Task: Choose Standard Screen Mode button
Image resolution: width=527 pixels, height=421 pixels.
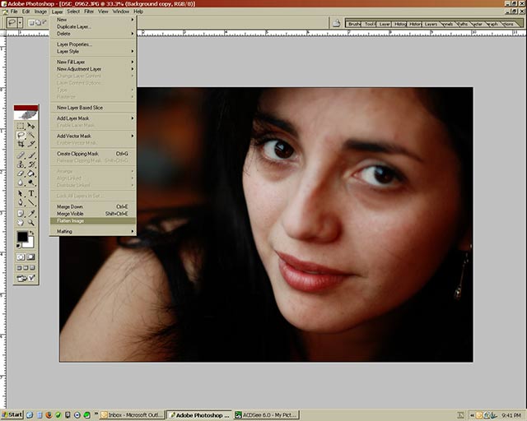Action: pyautogui.click(x=19, y=268)
